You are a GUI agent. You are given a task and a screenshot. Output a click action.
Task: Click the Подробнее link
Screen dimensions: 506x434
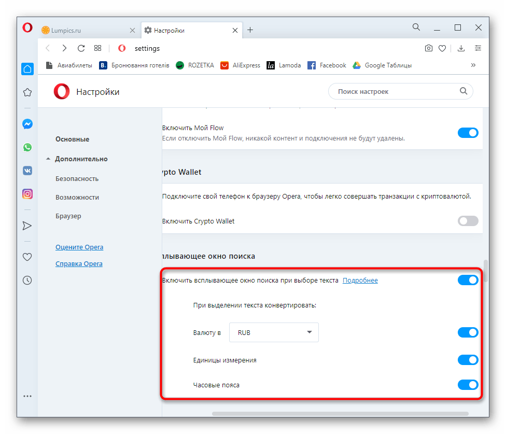point(360,281)
